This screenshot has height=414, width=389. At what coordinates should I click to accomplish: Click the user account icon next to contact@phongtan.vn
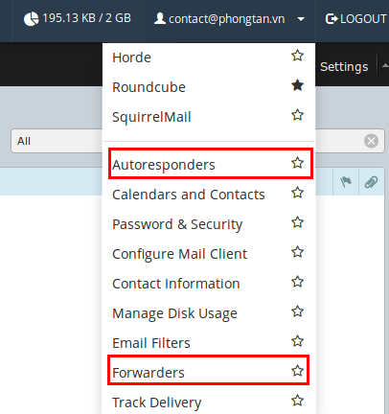pyautogui.click(x=160, y=18)
